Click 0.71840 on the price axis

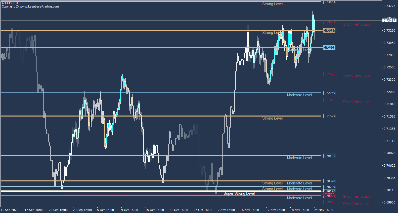coord(389,104)
